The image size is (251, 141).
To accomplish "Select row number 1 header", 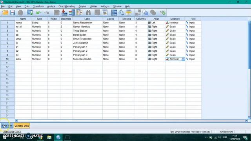I will [x=7, y=23].
